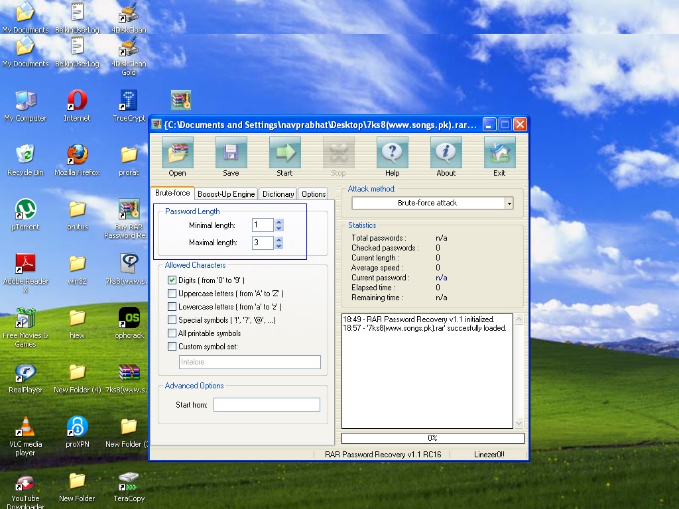
Task: Start the recovery with green arrow icon
Action: tap(284, 152)
